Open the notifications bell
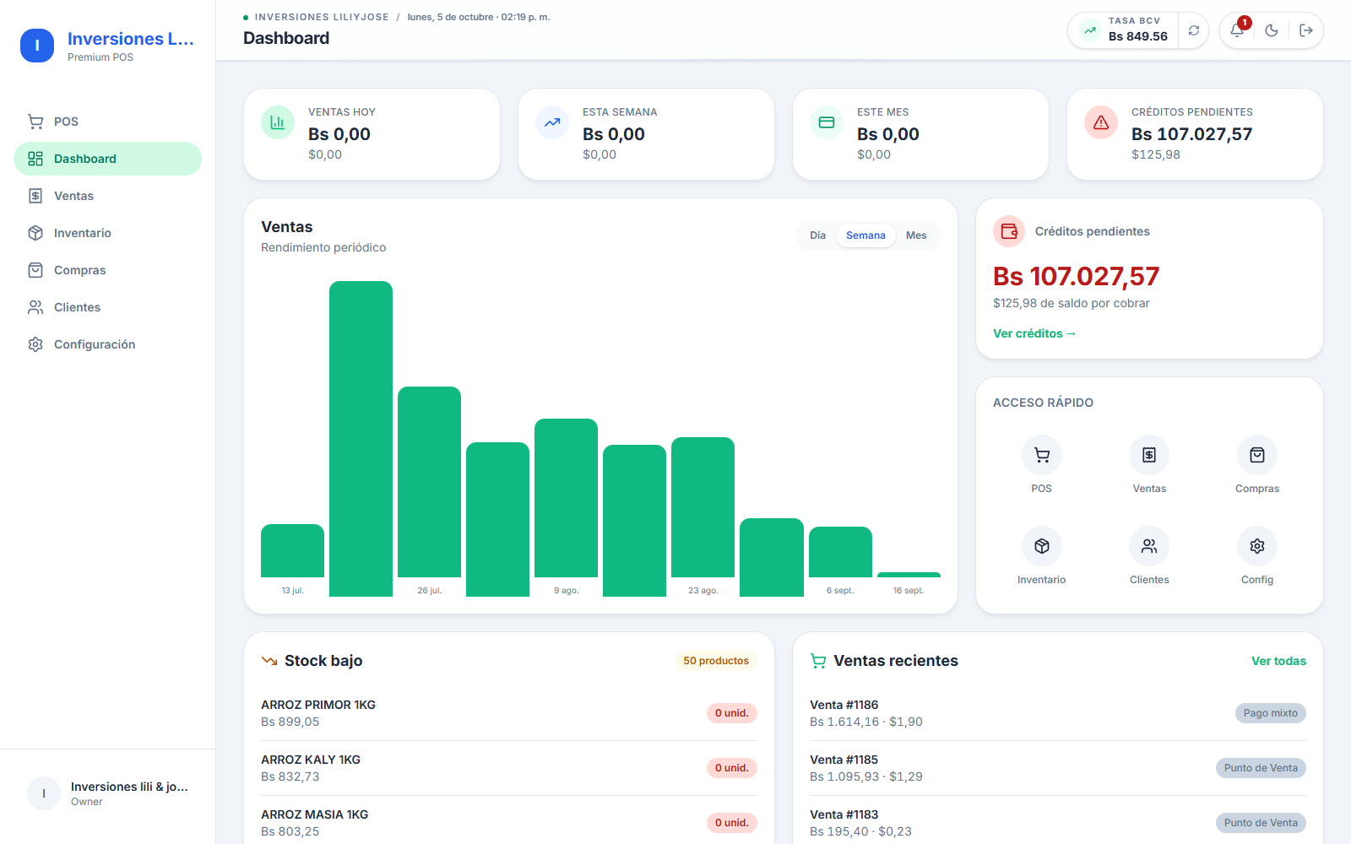 click(x=1237, y=30)
